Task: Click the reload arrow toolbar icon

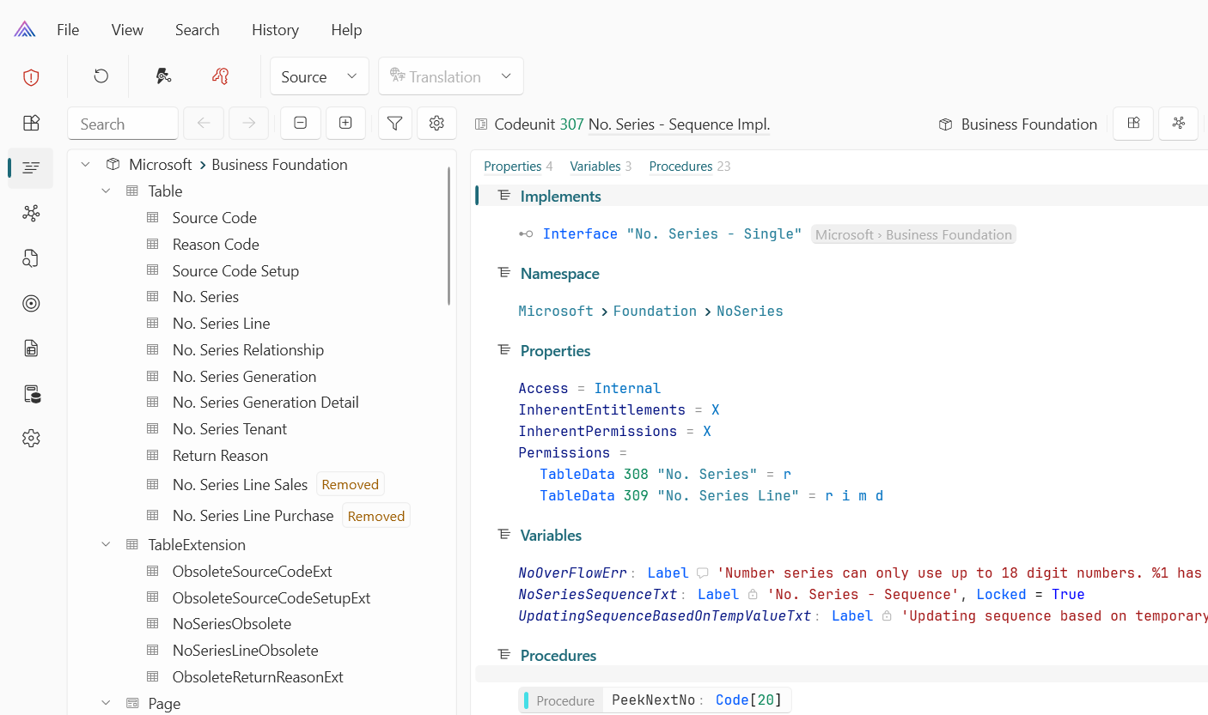Action: tap(101, 76)
